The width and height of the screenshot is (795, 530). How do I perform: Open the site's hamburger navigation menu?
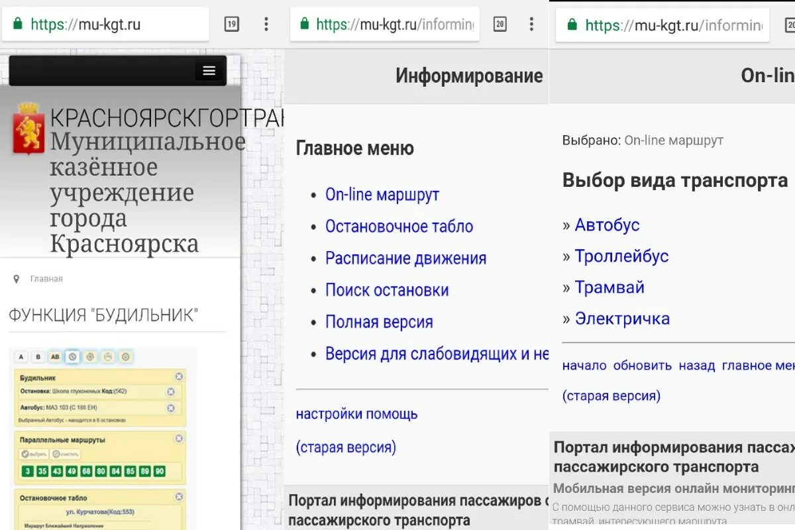pos(209,70)
